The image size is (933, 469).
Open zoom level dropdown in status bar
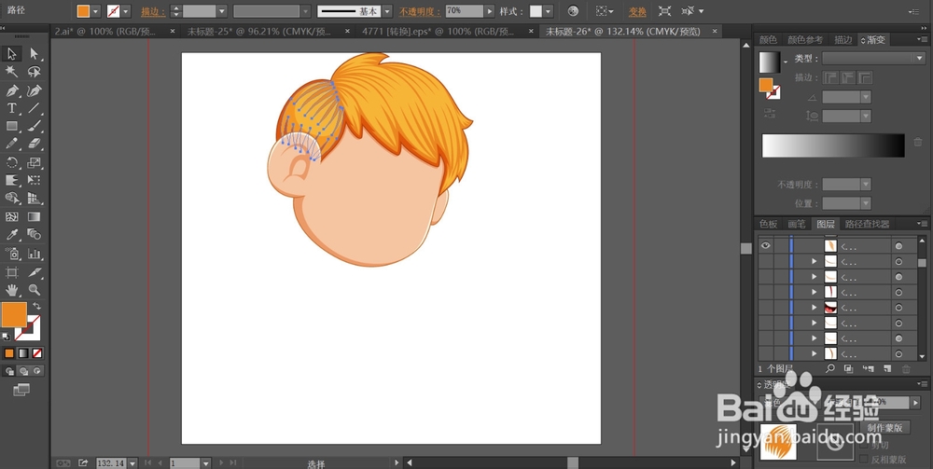click(x=132, y=462)
